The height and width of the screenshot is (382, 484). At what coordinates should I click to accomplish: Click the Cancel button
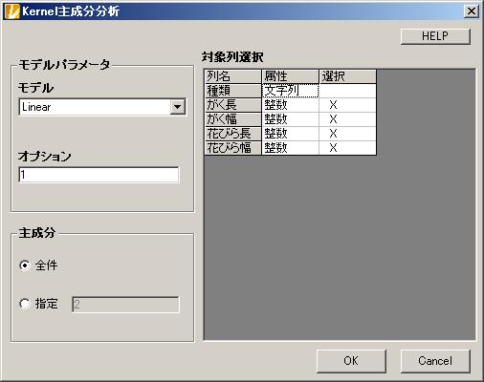(x=435, y=361)
